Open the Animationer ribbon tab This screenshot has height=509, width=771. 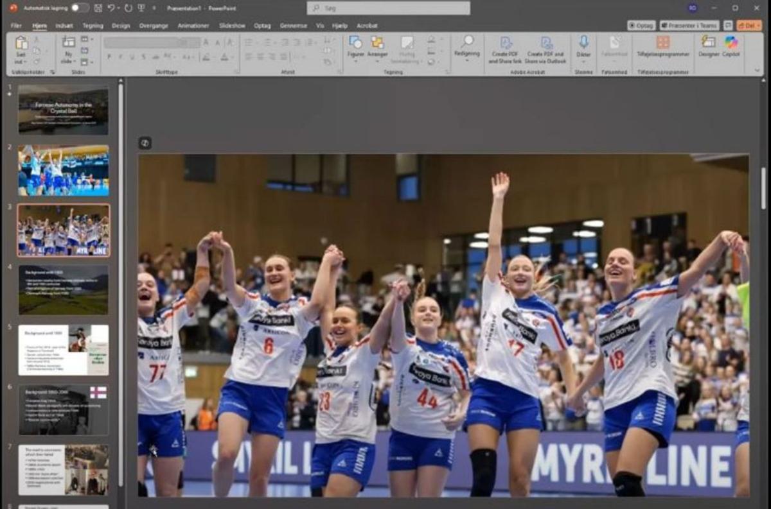(193, 26)
